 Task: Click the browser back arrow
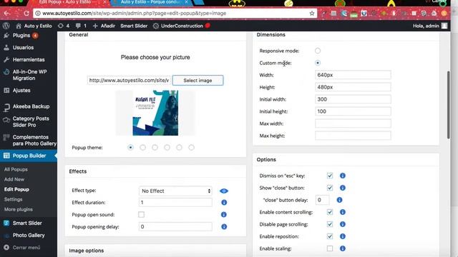pyautogui.click(x=7, y=14)
